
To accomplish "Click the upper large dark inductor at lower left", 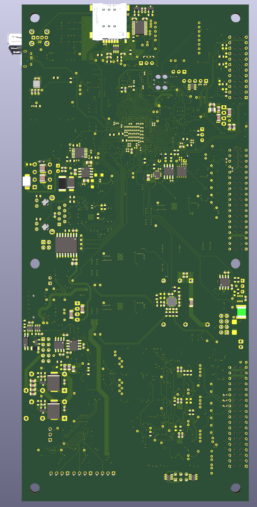I will pyautogui.click(x=53, y=383).
